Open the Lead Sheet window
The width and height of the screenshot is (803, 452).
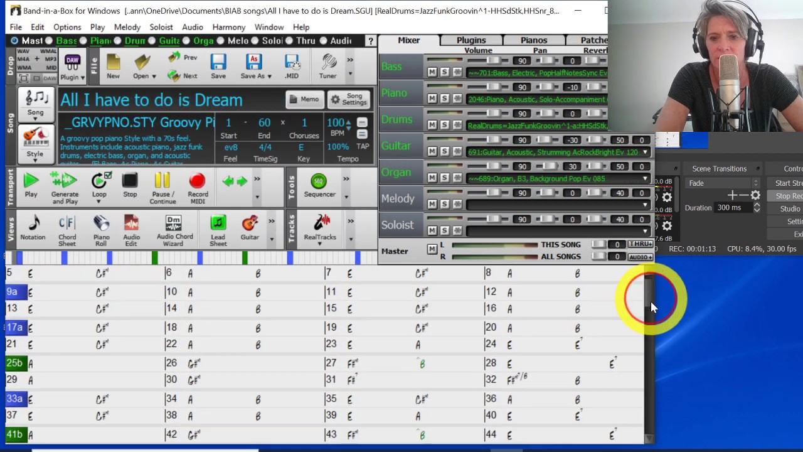[218, 231]
